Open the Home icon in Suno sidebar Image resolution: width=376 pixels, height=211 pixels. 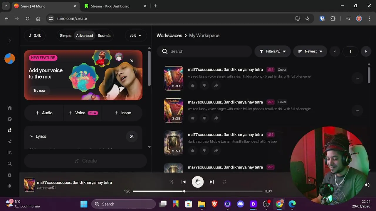[x=9, y=108]
